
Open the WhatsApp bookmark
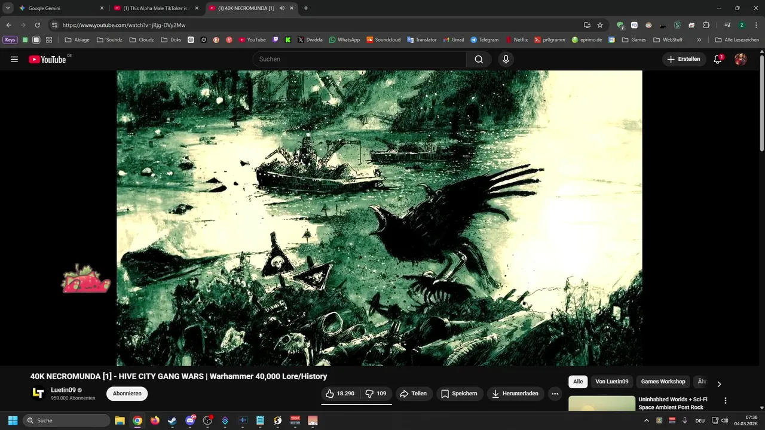tap(344, 40)
